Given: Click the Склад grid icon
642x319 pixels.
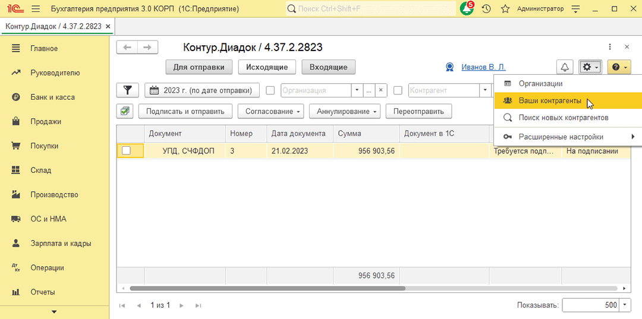Looking at the screenshot, I should pyautogui.click(x=16, y=170).
